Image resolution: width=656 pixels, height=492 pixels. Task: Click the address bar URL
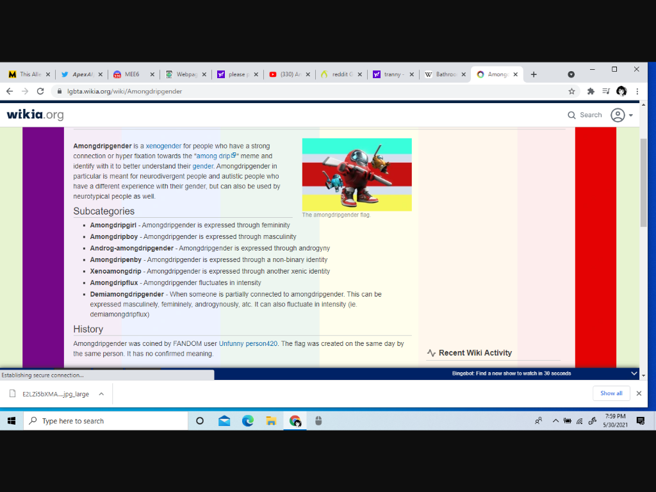coord(125,91)
